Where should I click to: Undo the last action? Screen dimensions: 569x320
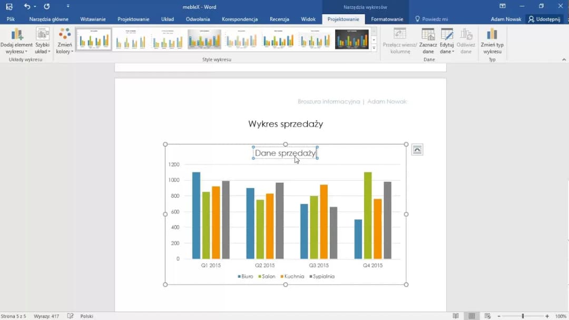27,6
